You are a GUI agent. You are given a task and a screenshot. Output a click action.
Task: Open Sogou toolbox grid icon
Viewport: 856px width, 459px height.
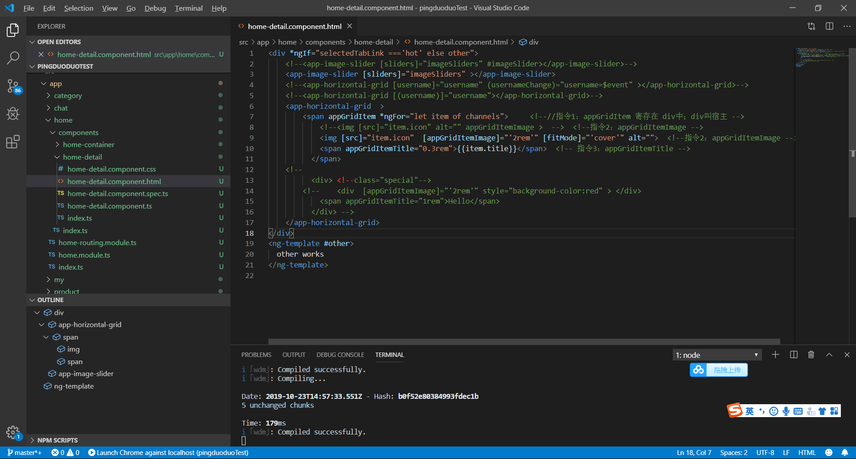click(834, 411)
